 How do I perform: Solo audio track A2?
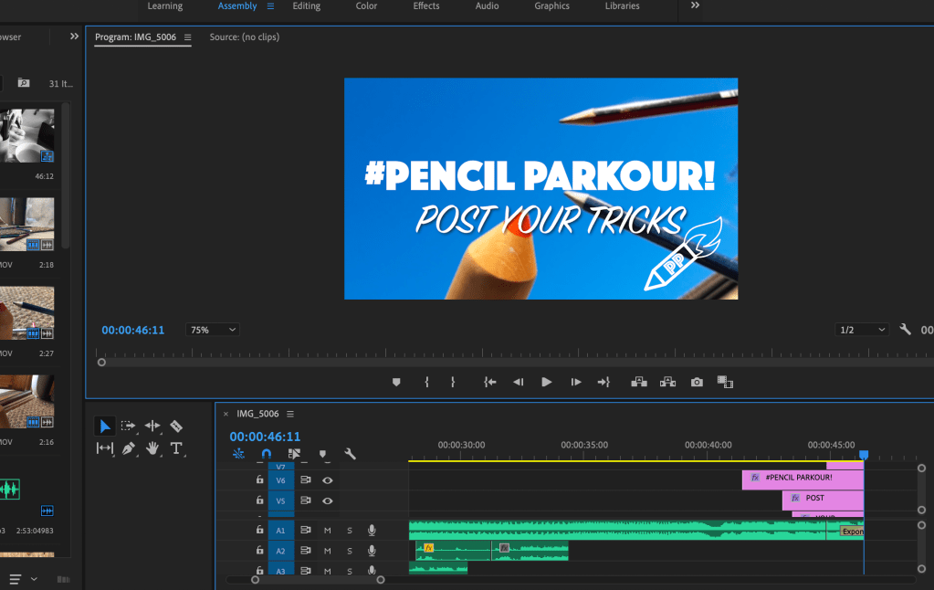point(349,551)
